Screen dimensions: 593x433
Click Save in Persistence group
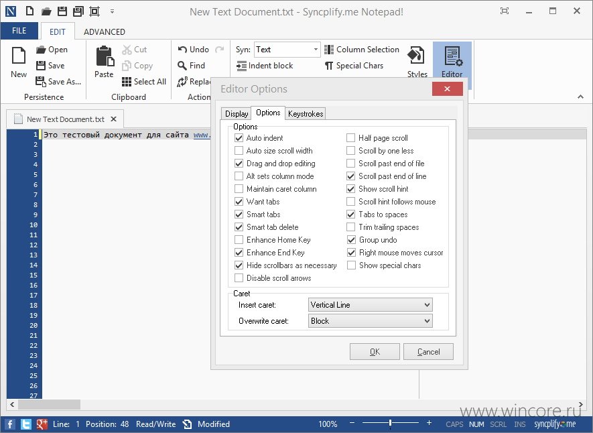click(x=50, y=66)
